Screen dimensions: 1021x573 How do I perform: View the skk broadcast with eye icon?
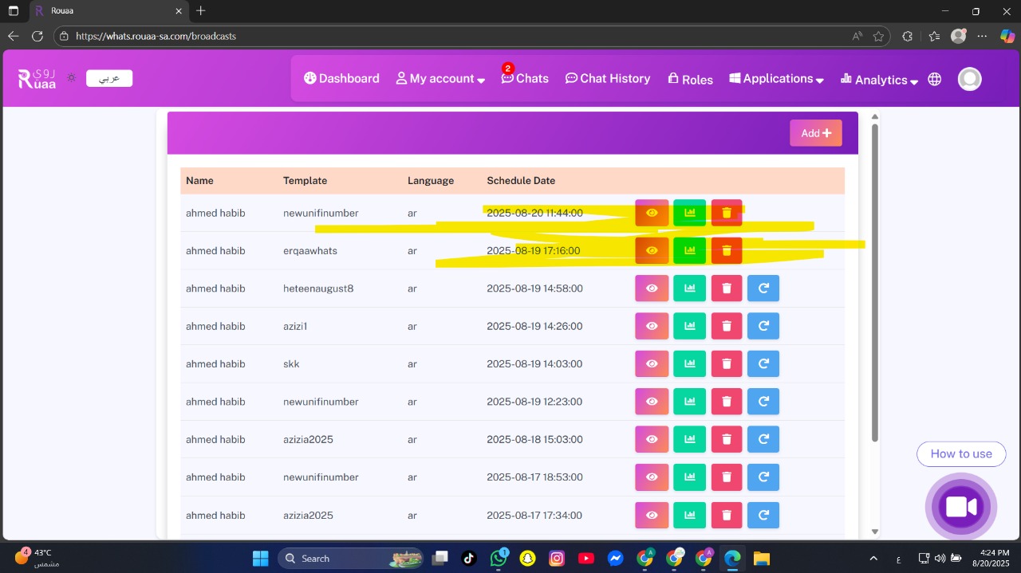coord(652,363)
